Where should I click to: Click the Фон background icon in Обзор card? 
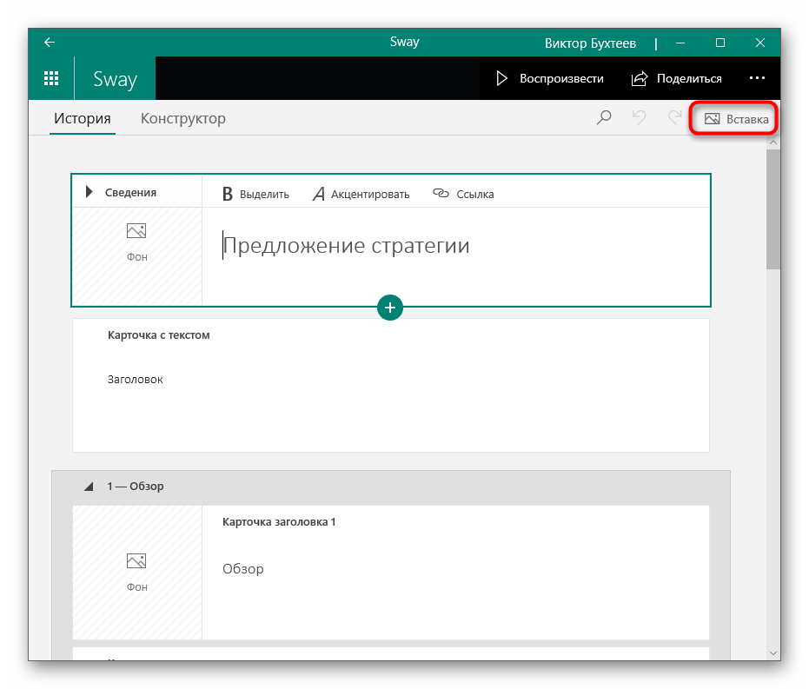coord(136,571)
